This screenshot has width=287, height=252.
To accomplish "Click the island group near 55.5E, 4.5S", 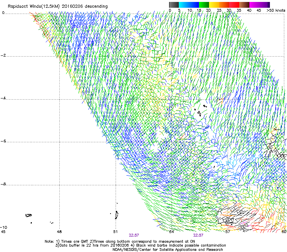I will pyautogui.click(x=201, y=111).
